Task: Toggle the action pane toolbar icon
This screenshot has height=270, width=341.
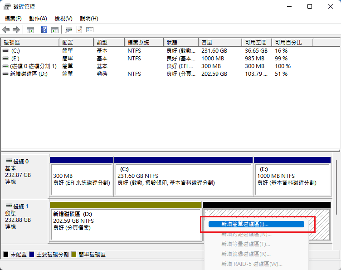Action: click(55, 30)
